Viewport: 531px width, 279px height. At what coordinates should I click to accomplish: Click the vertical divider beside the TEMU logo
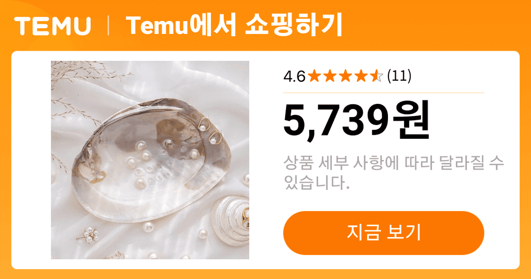tap(108, 26)
